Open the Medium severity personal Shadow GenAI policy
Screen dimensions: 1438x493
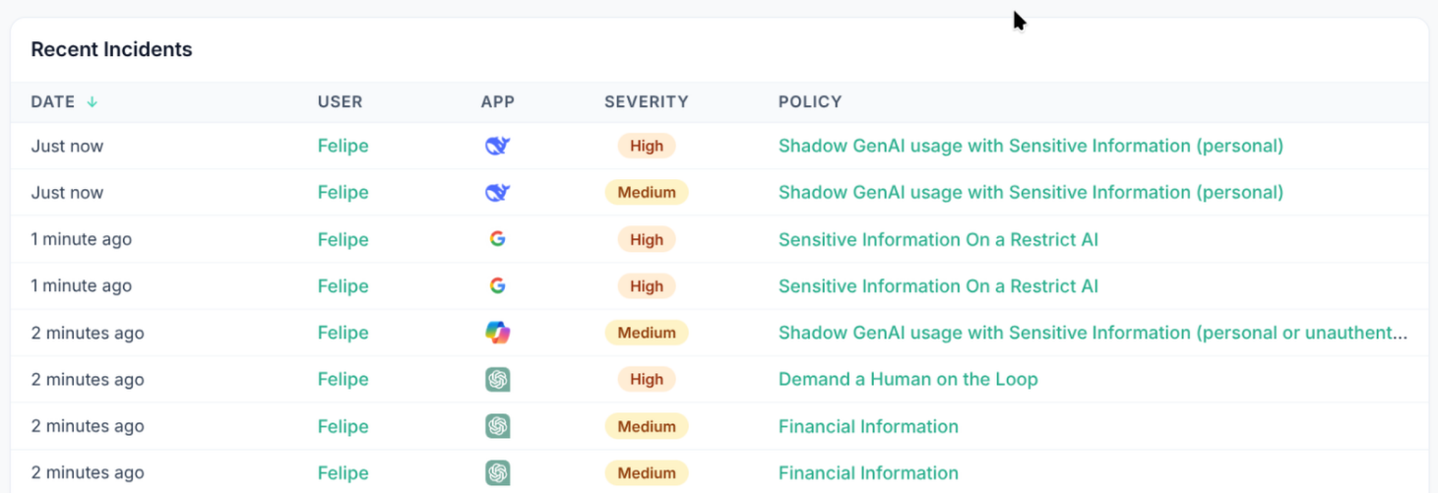tap(1031, 193)
